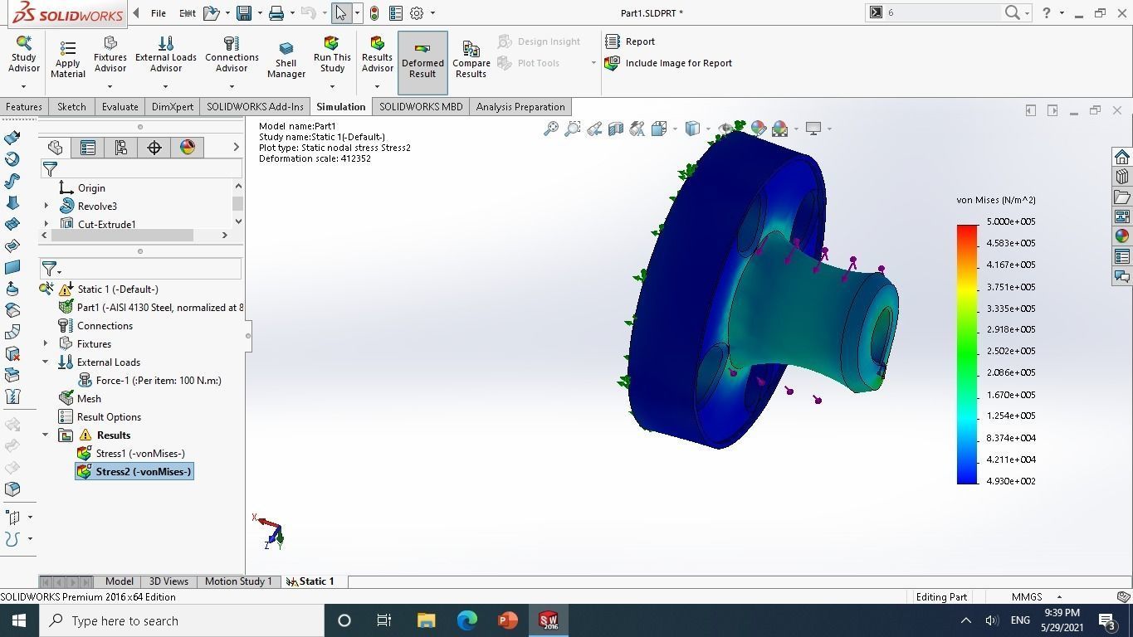Image resolution: width=1133 pixels, height=637 pixels.
Task: Open the DisplayManager color ball tab
Action: pyautogui.click(x=188, y=148)
